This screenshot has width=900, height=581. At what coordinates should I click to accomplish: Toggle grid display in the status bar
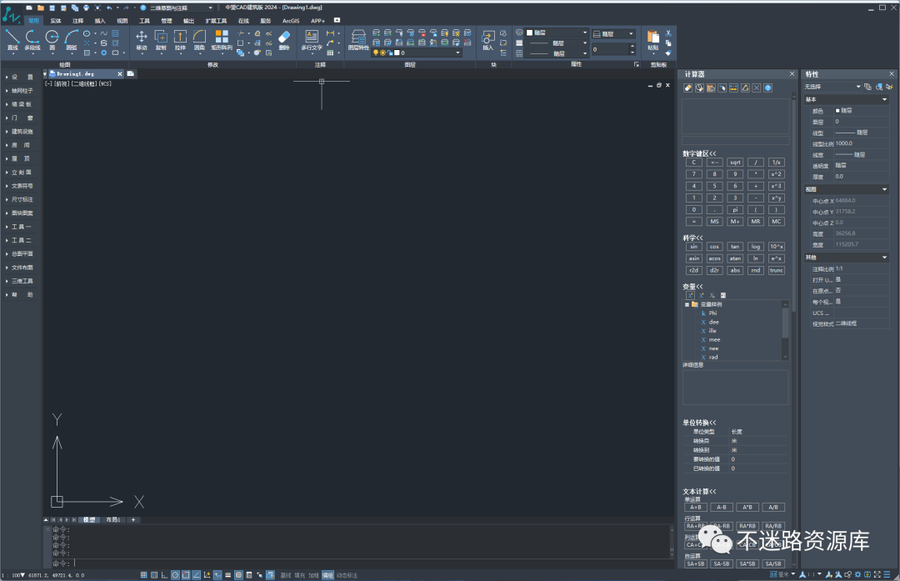click(154, 574)
